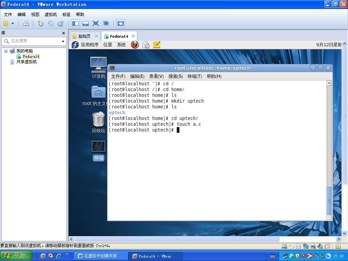348x261 pixels.
Task: Open terminal 查看(V) menu
Action: [156, 76]
